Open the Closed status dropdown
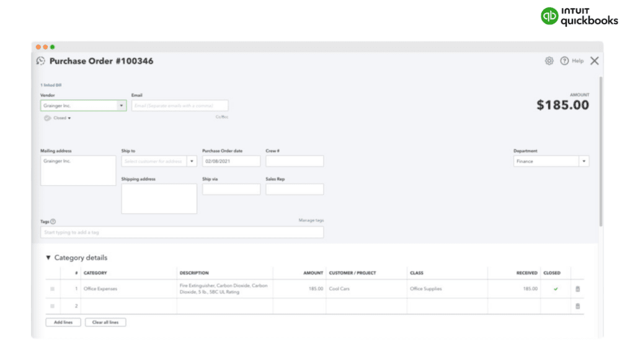This screenshot has width=635, height=357. click(62, 118)
